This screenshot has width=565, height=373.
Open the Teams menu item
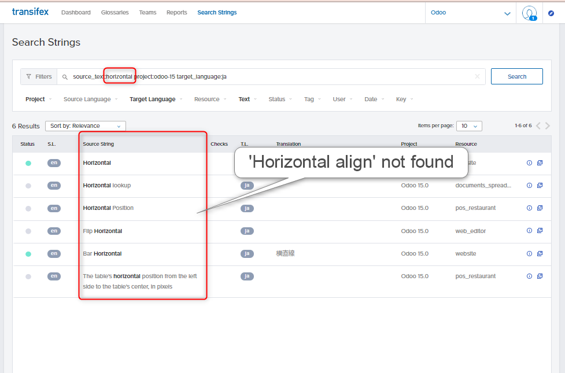[147, 12]
